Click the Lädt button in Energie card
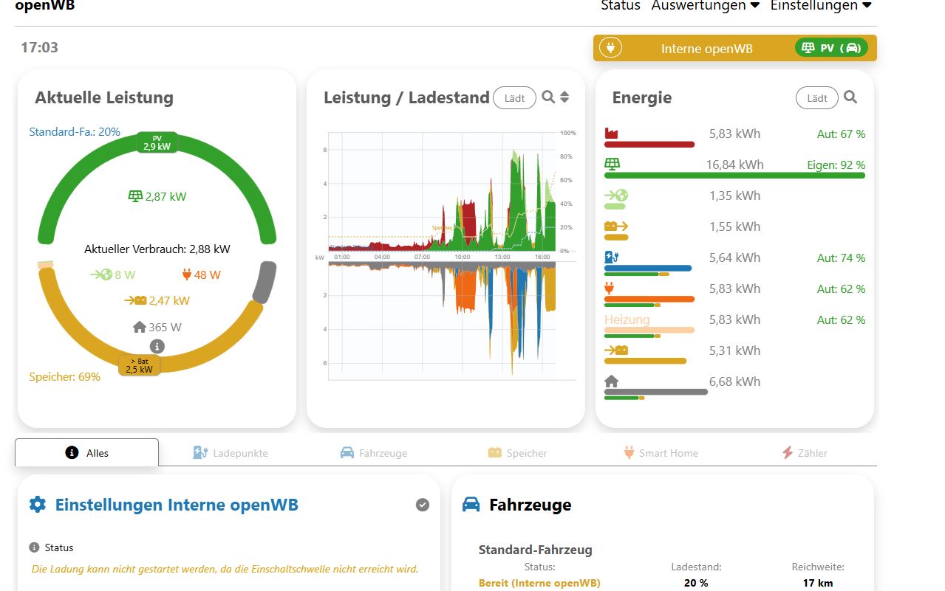Image resolution: width=945 pixels, height=591 pixels. (x=817, y=97)
